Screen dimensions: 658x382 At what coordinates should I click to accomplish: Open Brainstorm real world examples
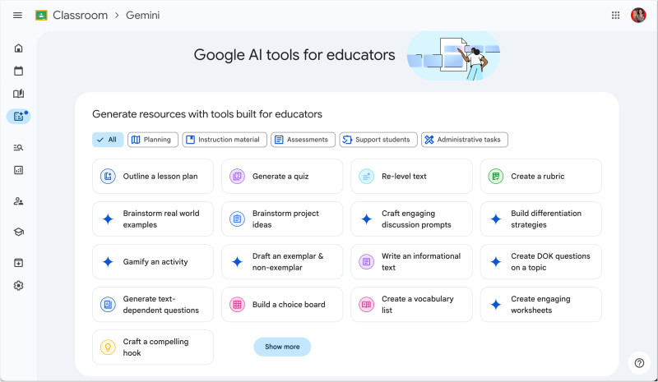click(153, 219)
